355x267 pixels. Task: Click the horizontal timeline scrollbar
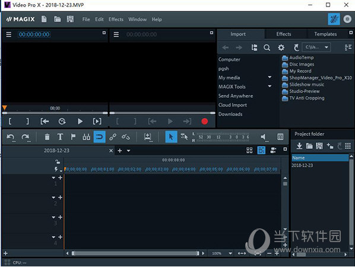135,253
